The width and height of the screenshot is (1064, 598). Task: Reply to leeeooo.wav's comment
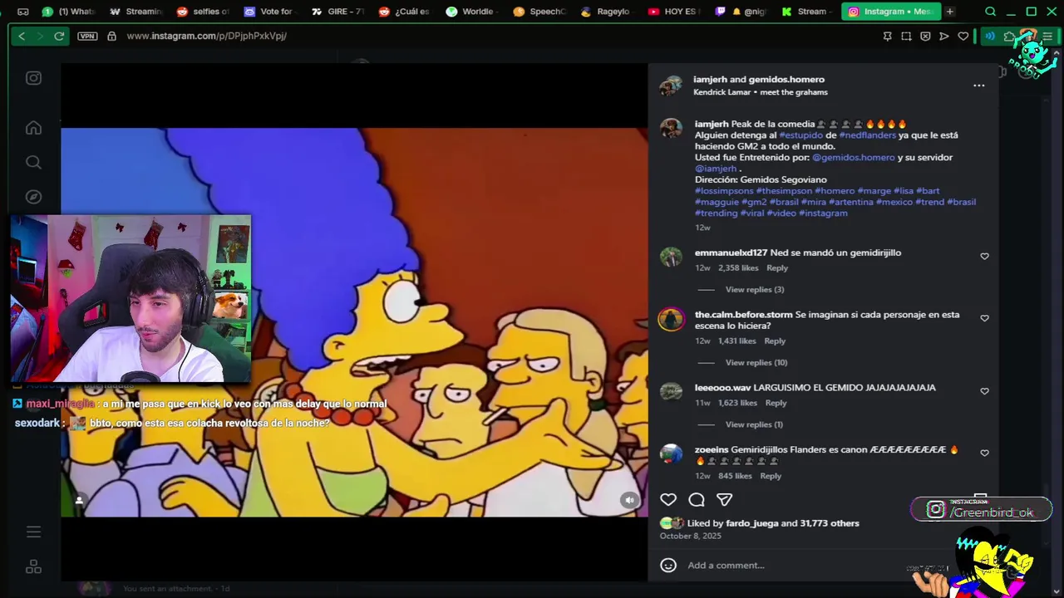776,403
